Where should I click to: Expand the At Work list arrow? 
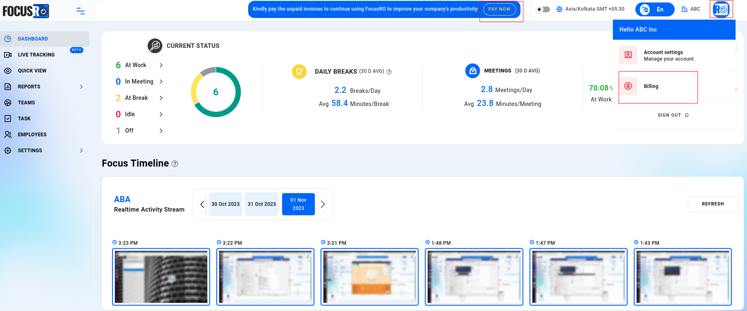click(161, 65)
